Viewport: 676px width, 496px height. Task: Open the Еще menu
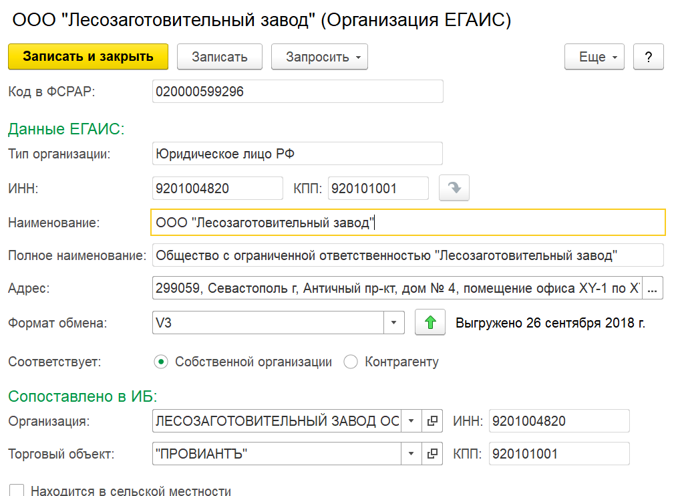point(595,57)
